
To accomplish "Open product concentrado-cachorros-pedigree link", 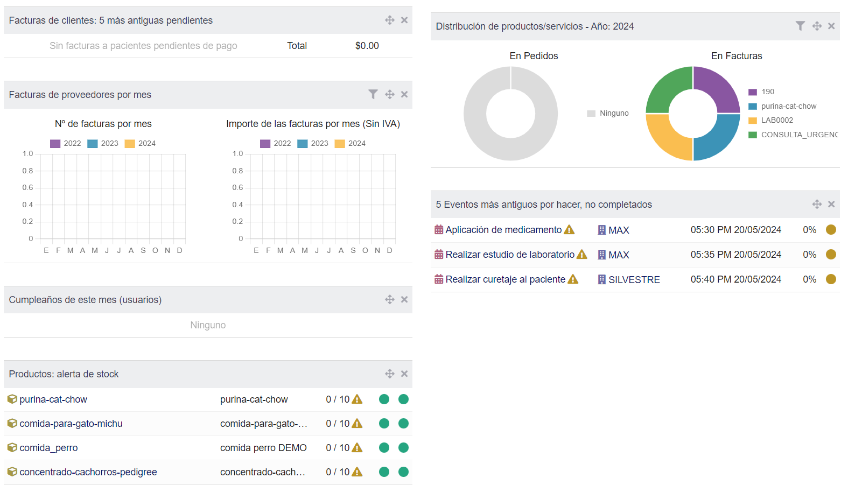I will coord(88,472).
